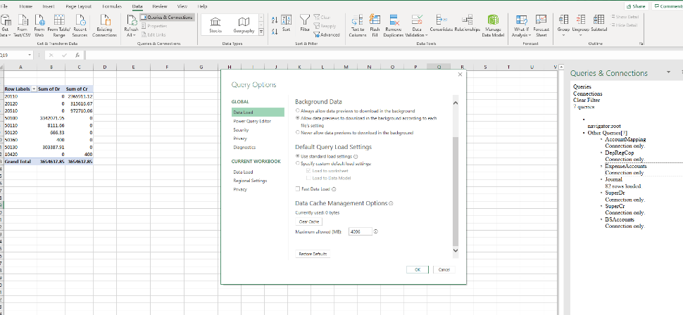683x315 pixels.
Task: Click the Consolidate icon
Action: [x=441, y=19]
